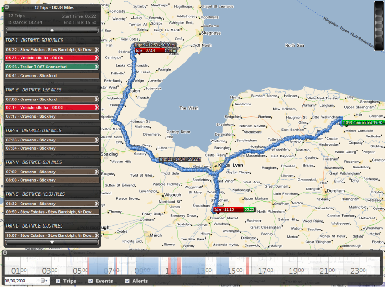Click the red zoom wheel indicator
This screenshot has width=385, height=287.
coord(378,26)
